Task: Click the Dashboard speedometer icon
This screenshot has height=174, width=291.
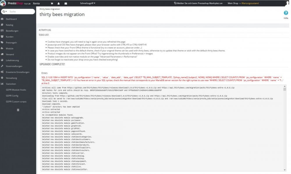Action: (2, 19)
